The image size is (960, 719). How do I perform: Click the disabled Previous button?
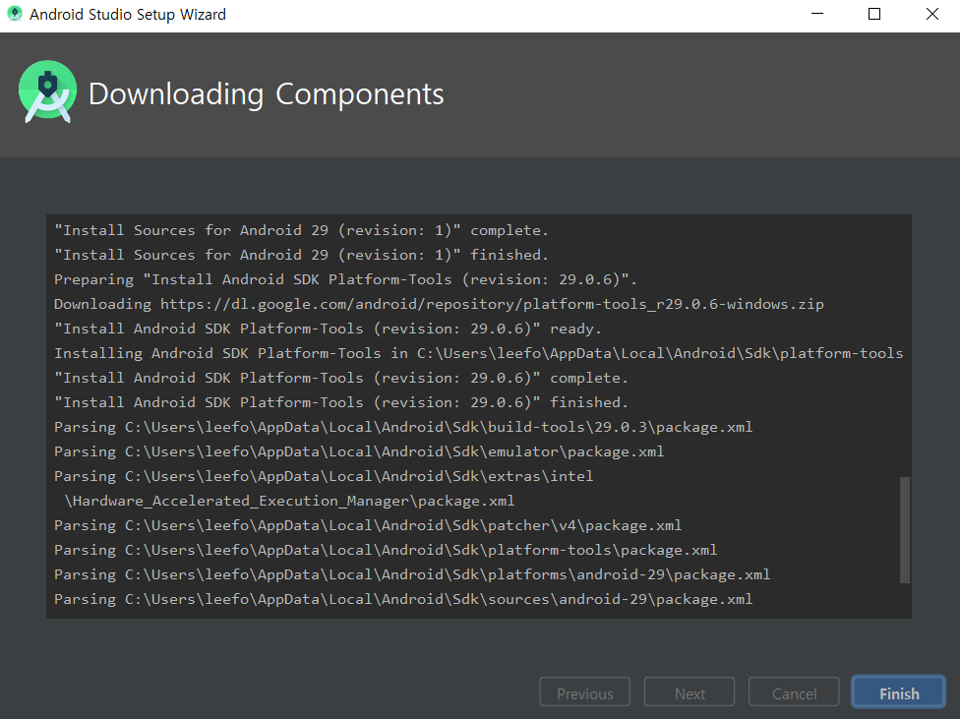tap(584, 692)
